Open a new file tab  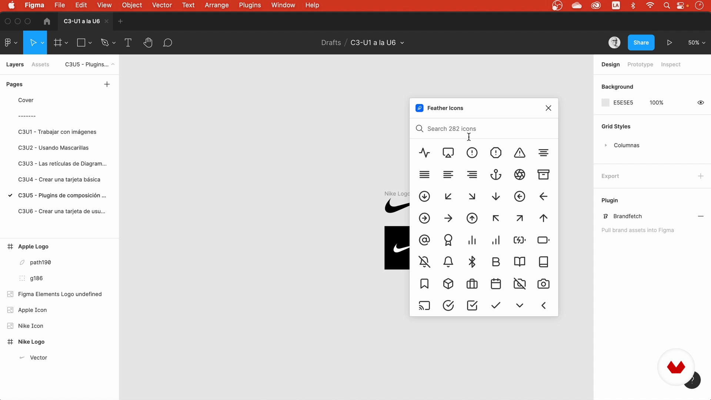coord(120,21)
